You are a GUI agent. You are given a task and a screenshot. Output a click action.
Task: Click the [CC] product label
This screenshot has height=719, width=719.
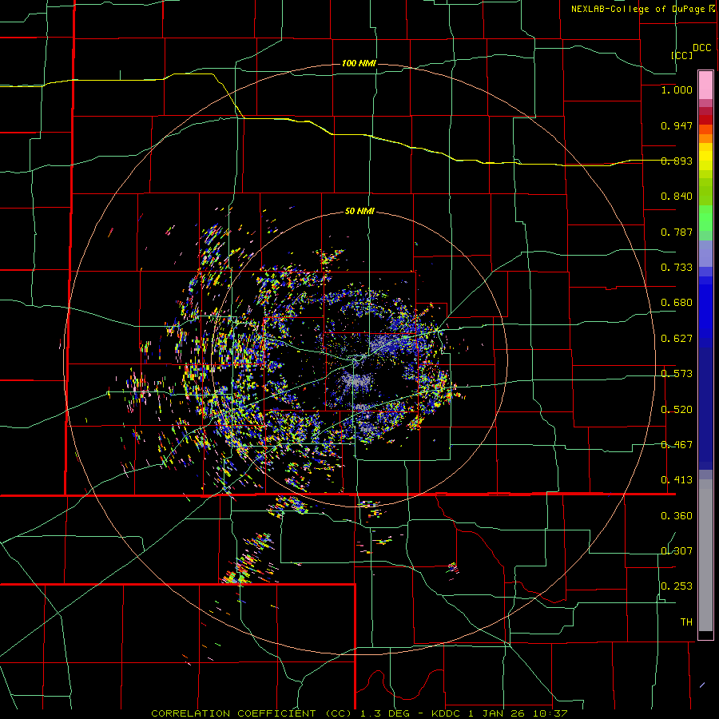(681, 55)
